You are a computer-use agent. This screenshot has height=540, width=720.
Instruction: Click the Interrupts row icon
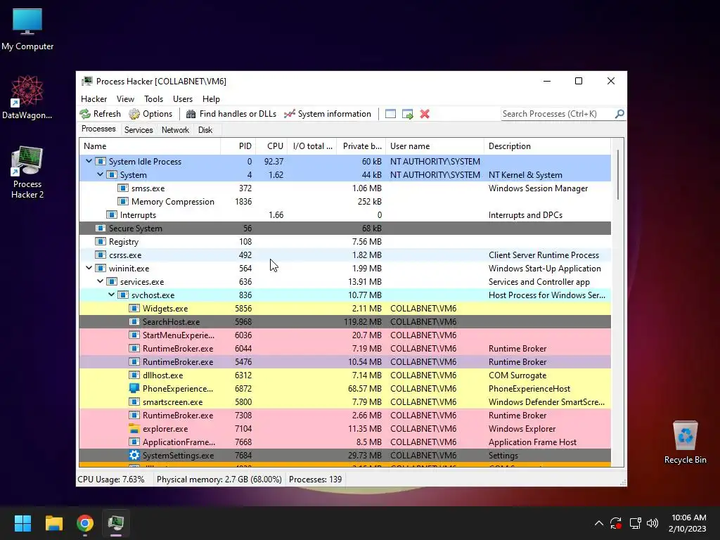coord(112,215)
